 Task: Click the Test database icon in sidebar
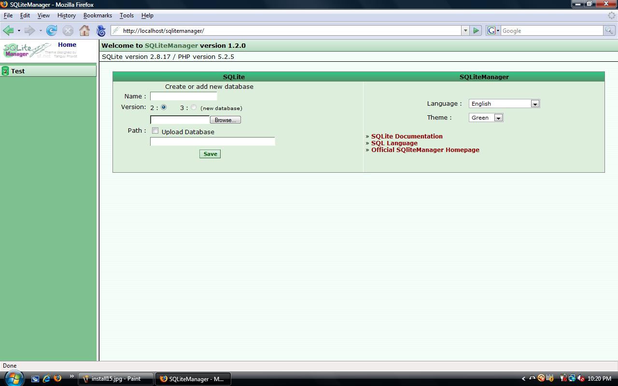pyautogui.click(x=5, y=71)
